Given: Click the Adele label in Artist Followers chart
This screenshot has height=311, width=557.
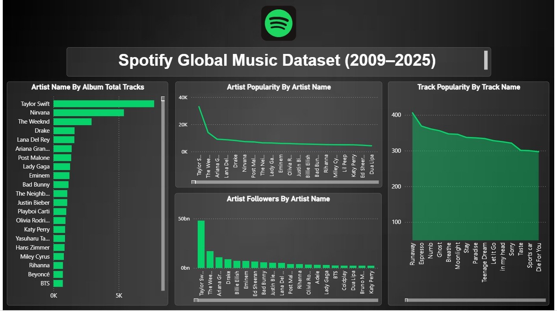Looking at the screenshot, I should click(x=317, y=277).
